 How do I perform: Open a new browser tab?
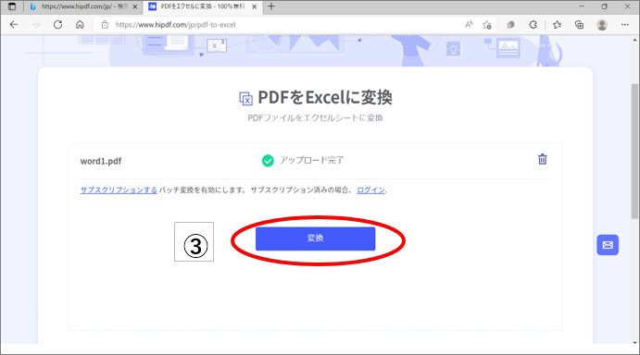tap(271, 6)
